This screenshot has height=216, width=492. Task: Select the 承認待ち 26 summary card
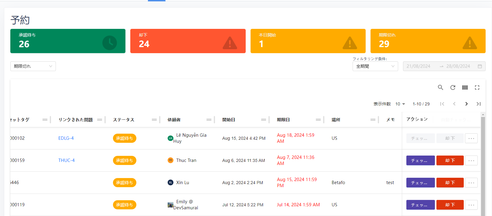click(x=68, y=41)
